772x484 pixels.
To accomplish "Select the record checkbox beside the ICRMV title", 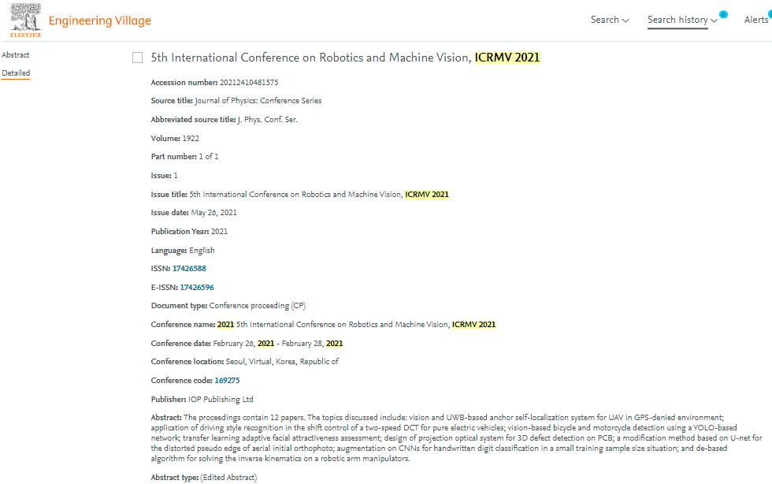I will coord(137,58).
